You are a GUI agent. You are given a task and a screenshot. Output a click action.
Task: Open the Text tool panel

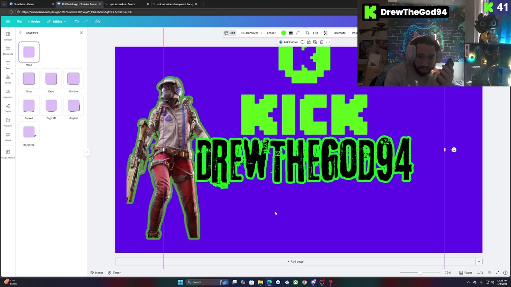coord(8,65)
